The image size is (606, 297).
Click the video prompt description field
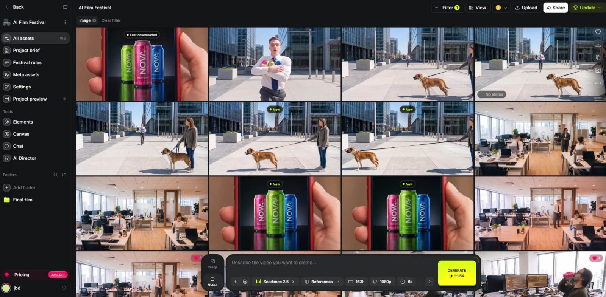[x=331, y=263]
